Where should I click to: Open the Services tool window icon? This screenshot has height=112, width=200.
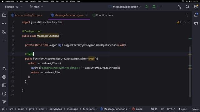(4, 77)
